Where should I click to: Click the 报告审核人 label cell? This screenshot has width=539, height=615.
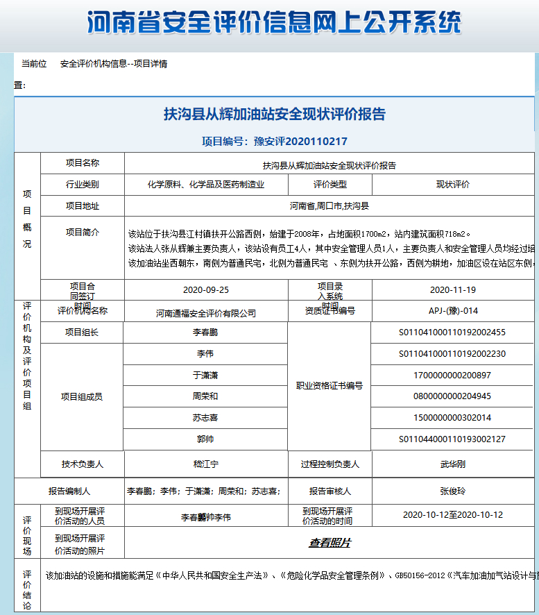330,491
